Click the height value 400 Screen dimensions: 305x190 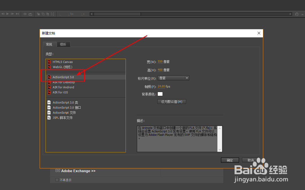click(160, 70)
